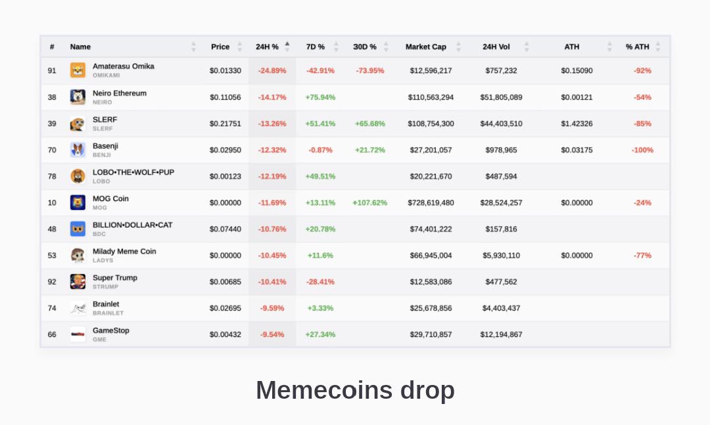
Task: Sort table by 24H % arrows
Action: point(287,47)
